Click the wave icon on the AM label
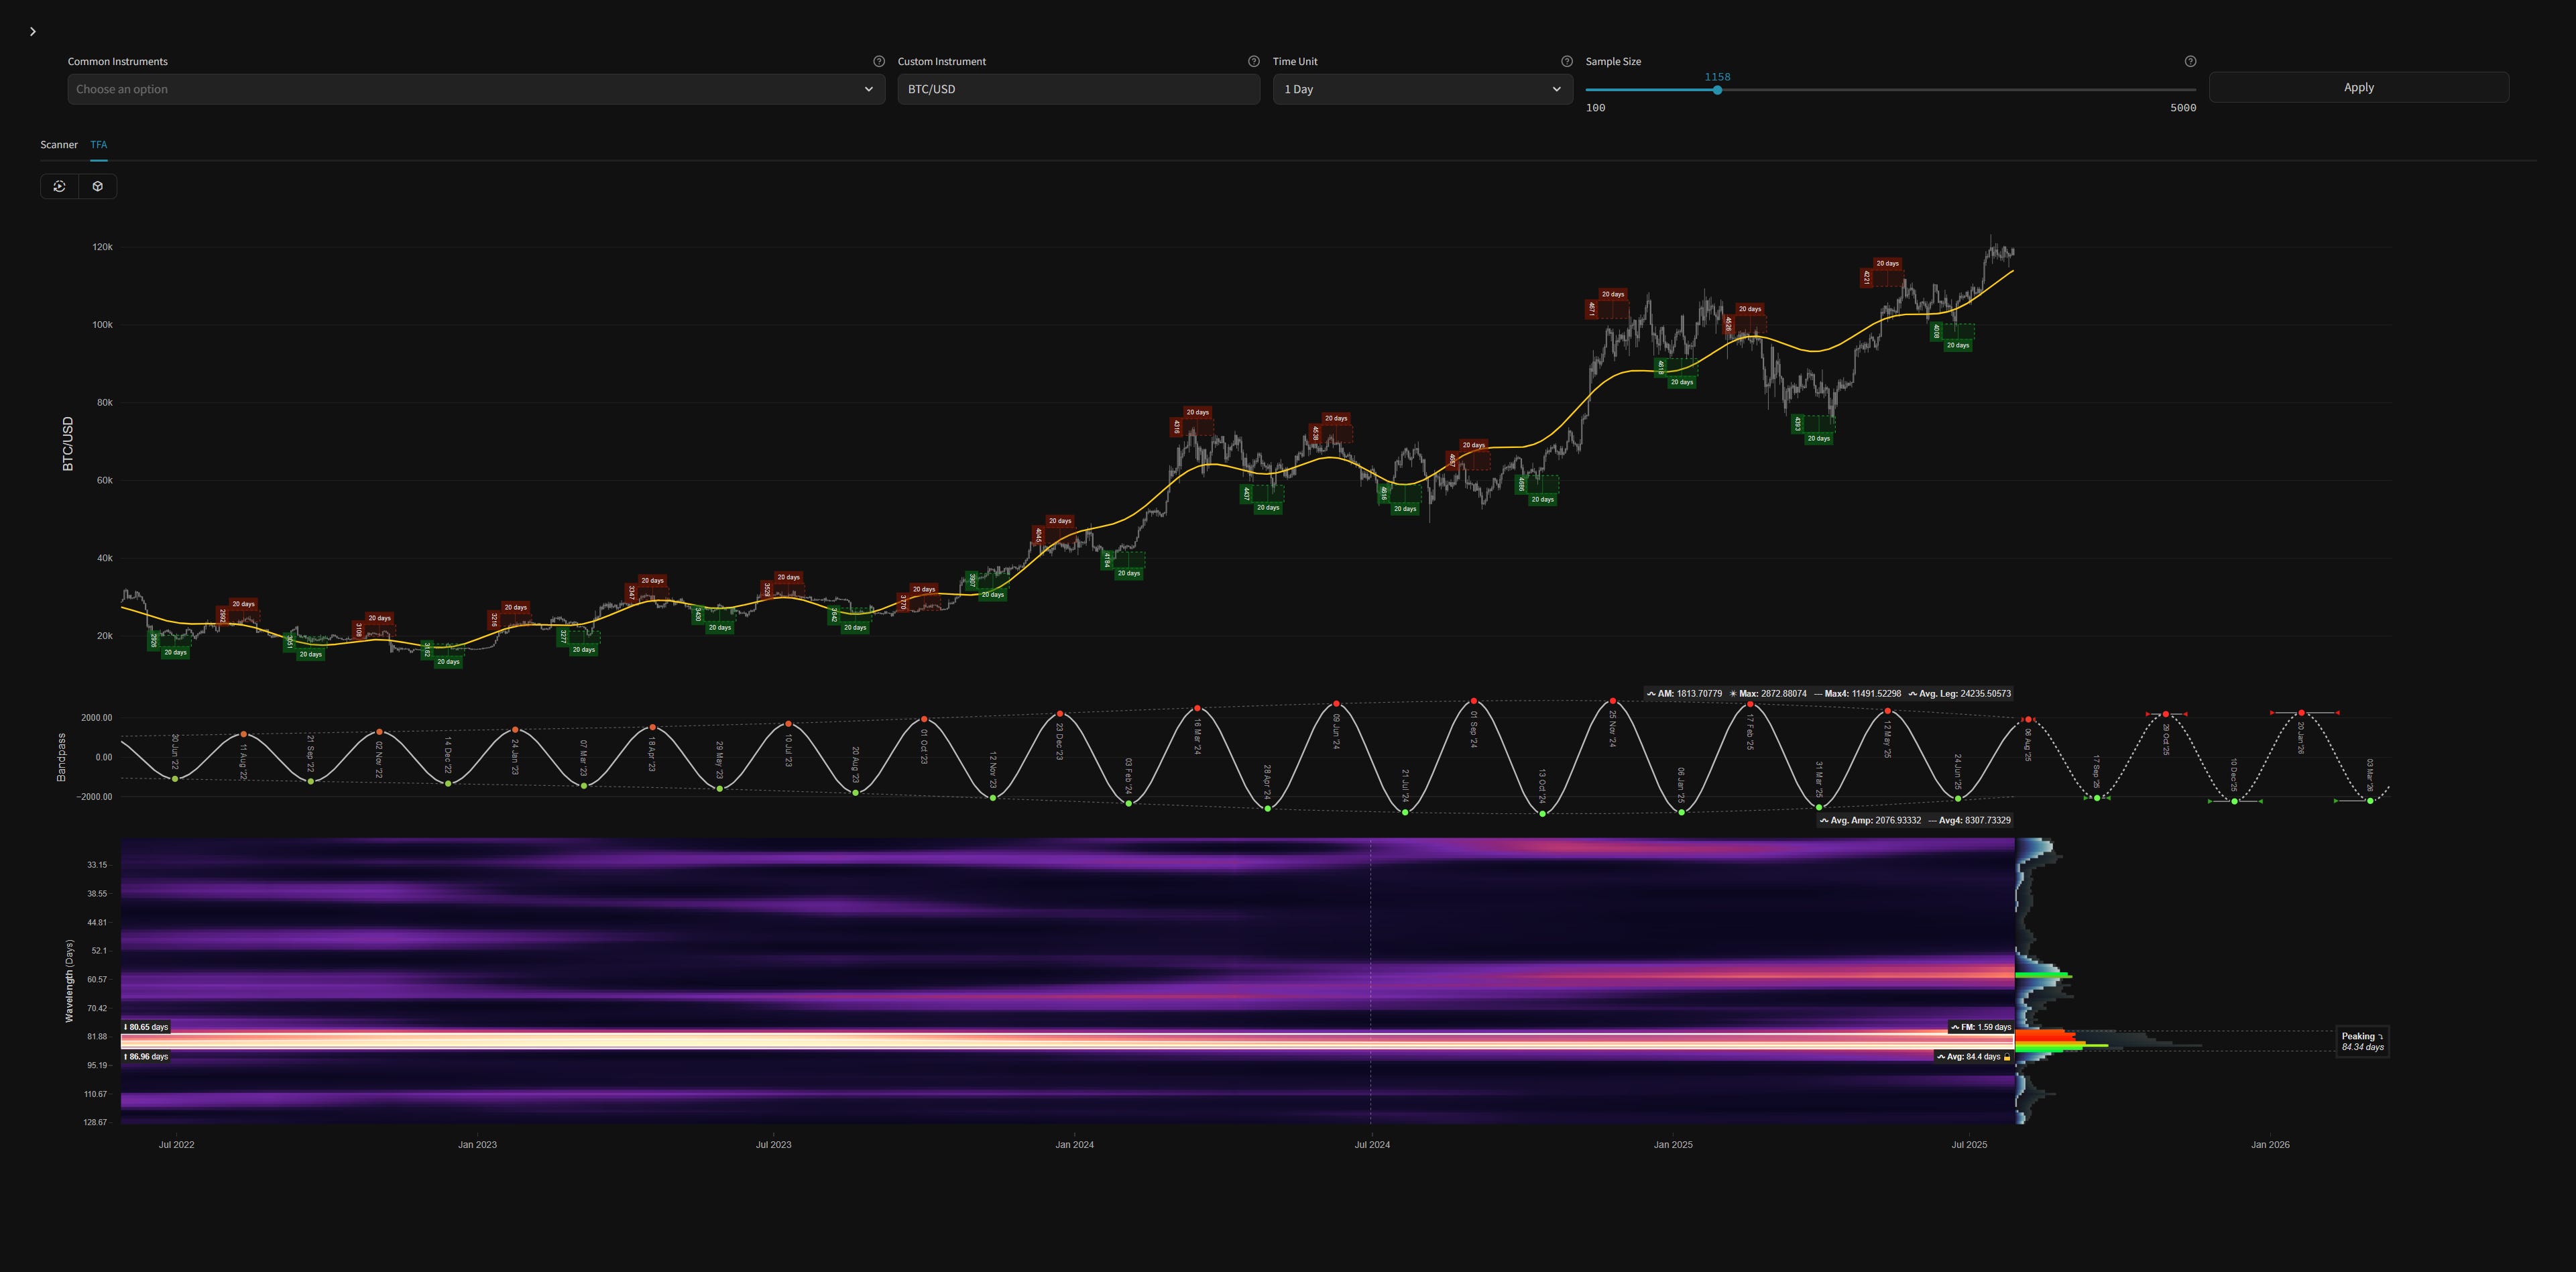Viewport: 2576px width, 1272px height. click(x=1653, y=692)
